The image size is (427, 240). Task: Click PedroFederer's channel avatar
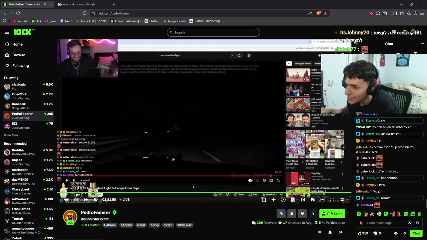70,217
